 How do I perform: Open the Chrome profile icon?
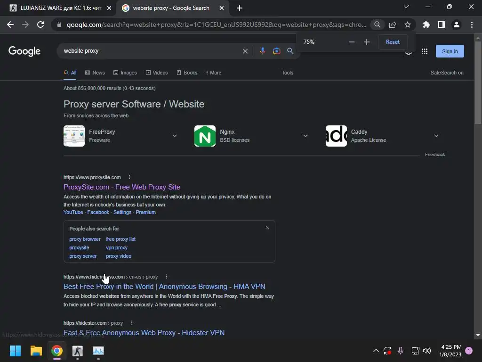coord(457,25)
